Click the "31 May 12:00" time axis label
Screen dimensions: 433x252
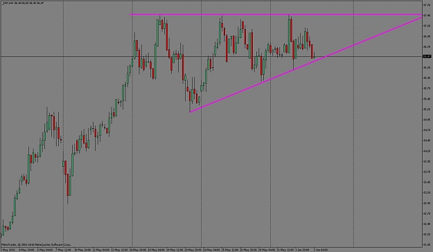click(x=285, y=250)
